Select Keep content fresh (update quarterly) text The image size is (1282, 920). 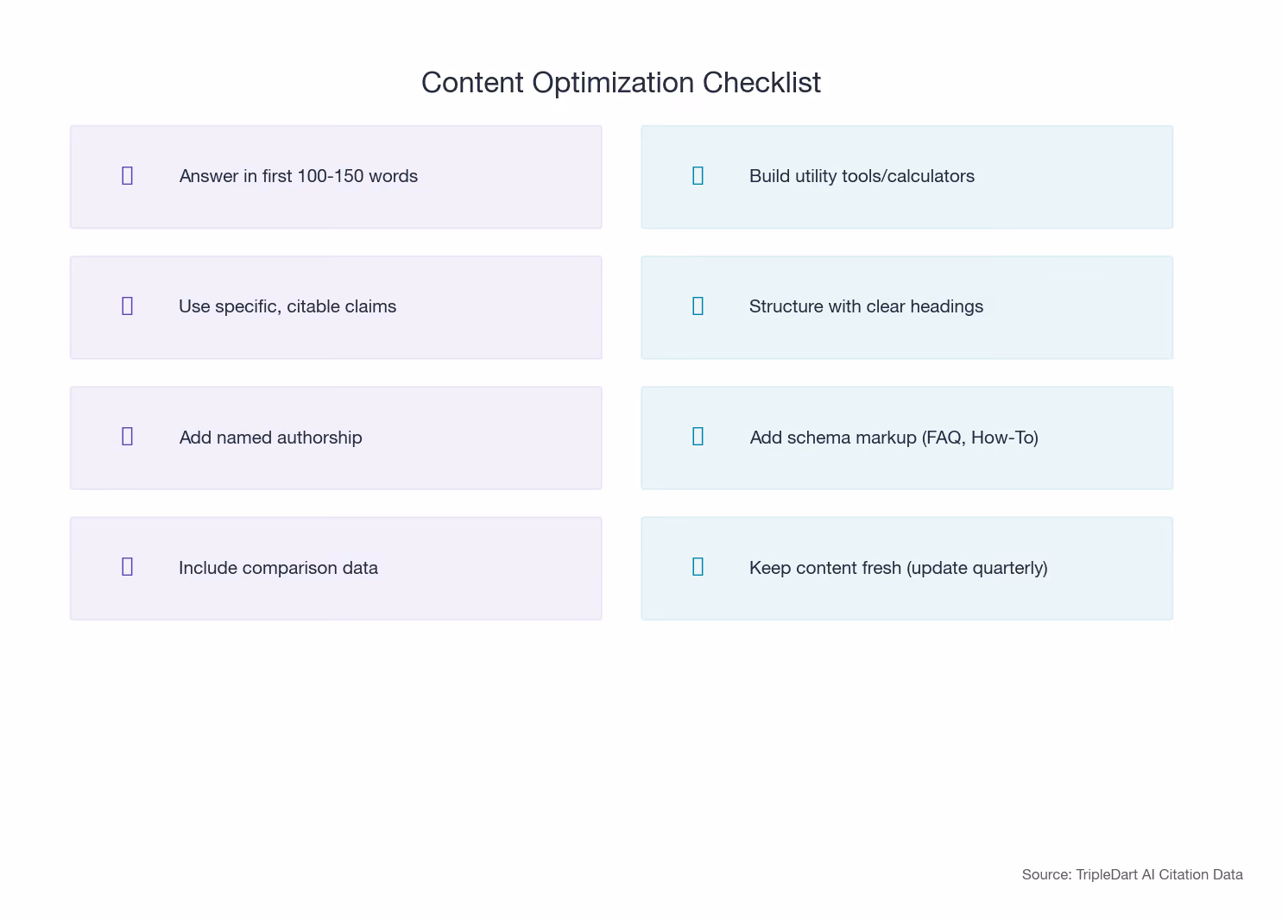[x=898, y=568]
